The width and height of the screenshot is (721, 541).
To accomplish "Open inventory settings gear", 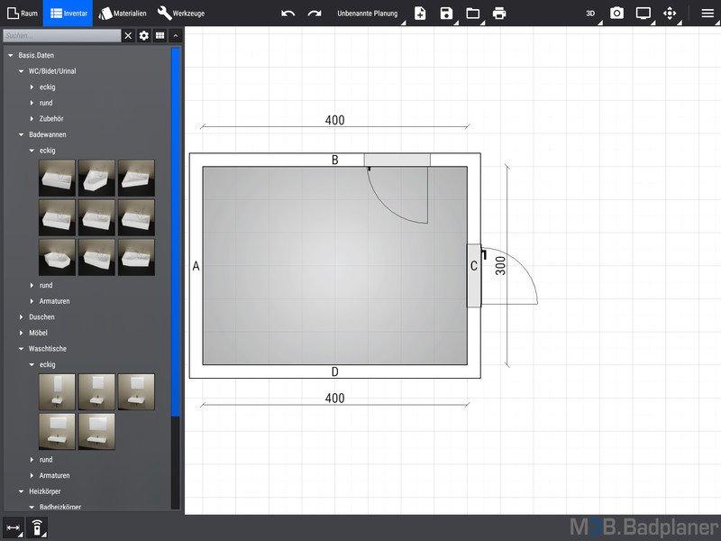I will 144,35.
